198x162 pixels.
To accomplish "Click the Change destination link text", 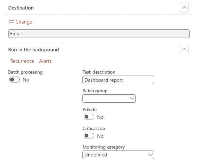I will click(24, 22).
